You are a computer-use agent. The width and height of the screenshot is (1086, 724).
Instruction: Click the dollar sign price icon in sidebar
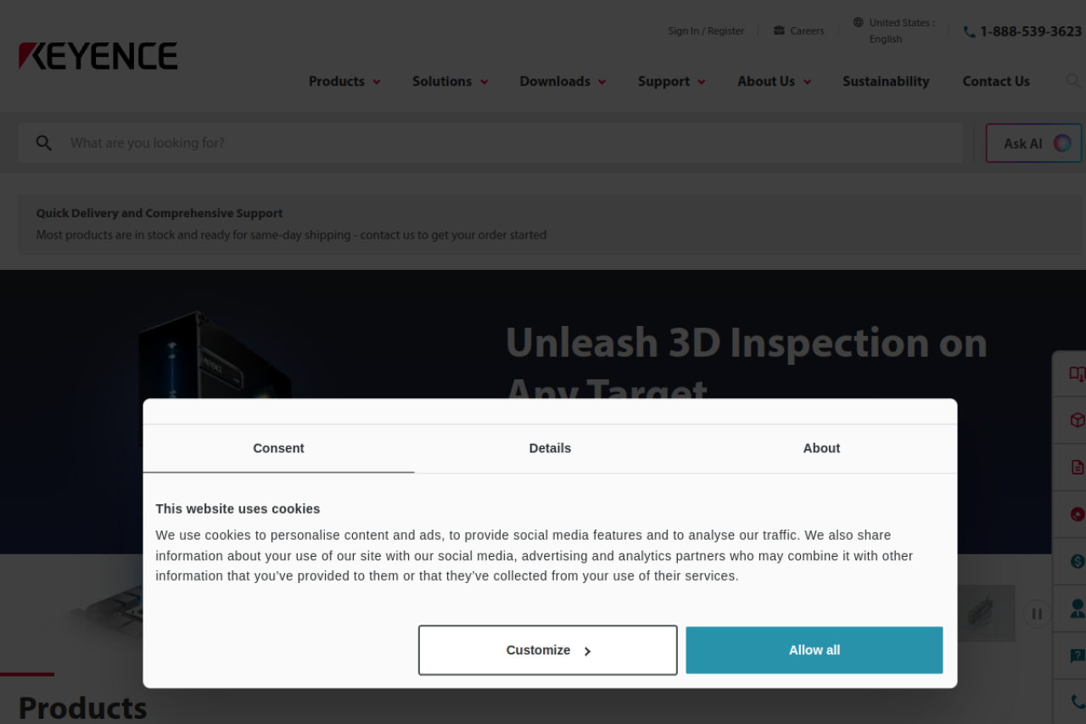(1077, 561)
